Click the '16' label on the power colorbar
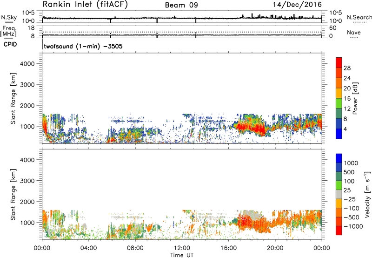The image size is (372, 258). (x=347, y=99)
